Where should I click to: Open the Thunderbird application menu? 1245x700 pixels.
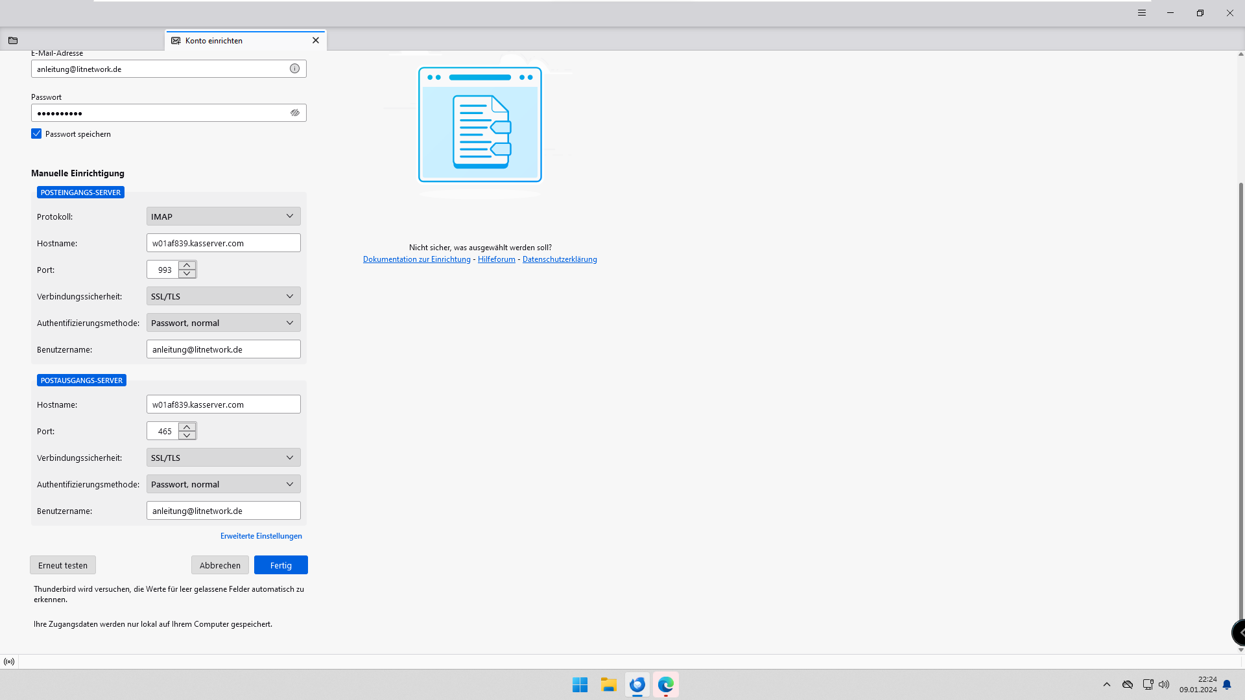[x=1141, y=13]
